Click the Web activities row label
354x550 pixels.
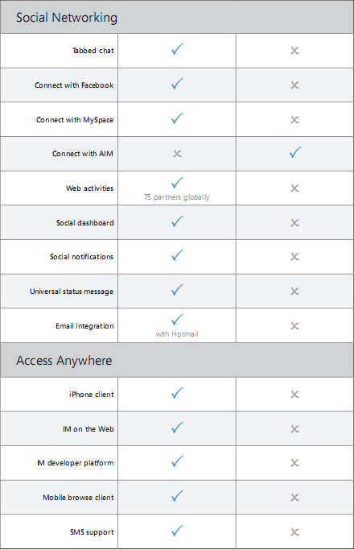90,188
